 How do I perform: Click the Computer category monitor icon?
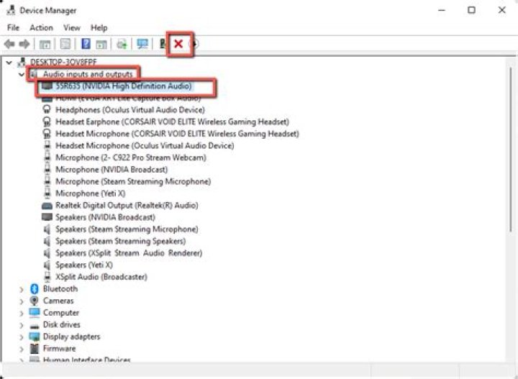(x=35, y=312)
